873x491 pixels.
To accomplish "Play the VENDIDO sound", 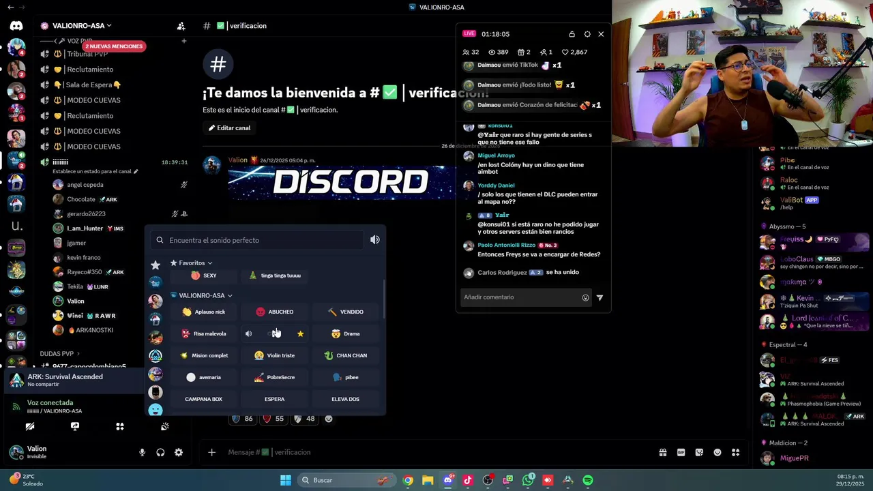I will pyautogui.click(x=346, y=312).
